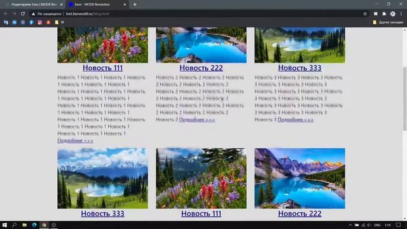
Task: Open the first bookmark icon in the bookmarks bar
Action: 6,23
